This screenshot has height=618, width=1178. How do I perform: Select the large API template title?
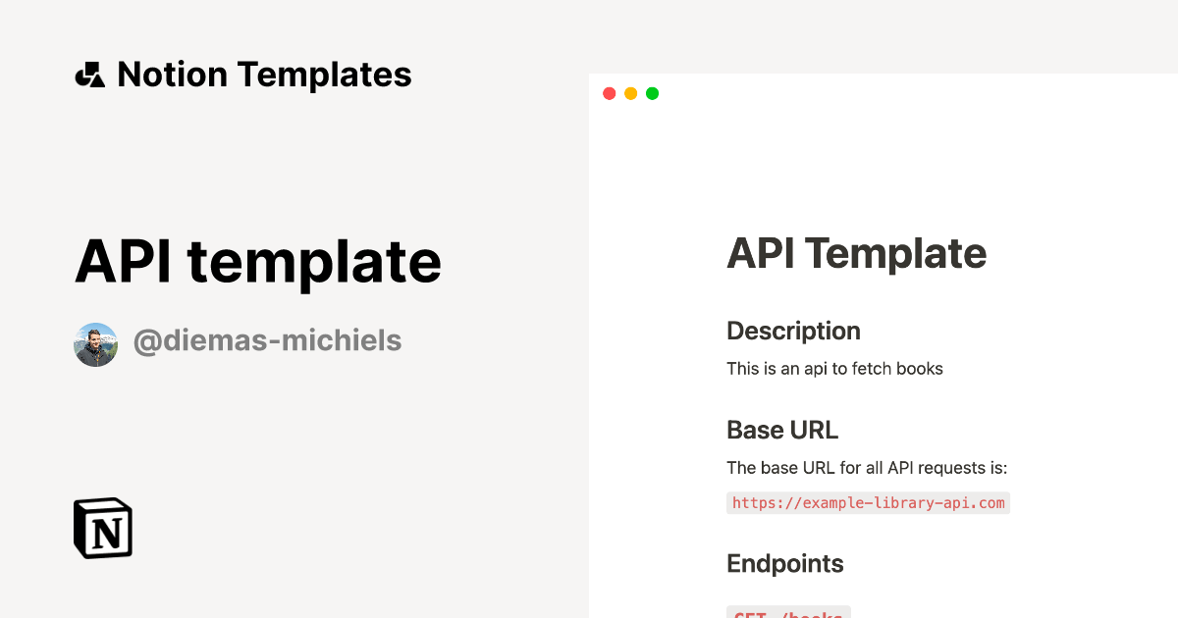257,261
